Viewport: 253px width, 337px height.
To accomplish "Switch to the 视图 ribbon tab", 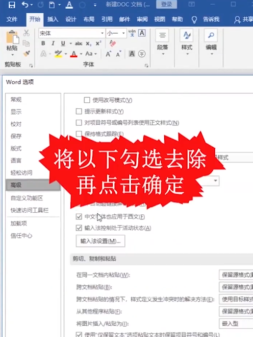I will pyautogui.click(x=160, y=19).
